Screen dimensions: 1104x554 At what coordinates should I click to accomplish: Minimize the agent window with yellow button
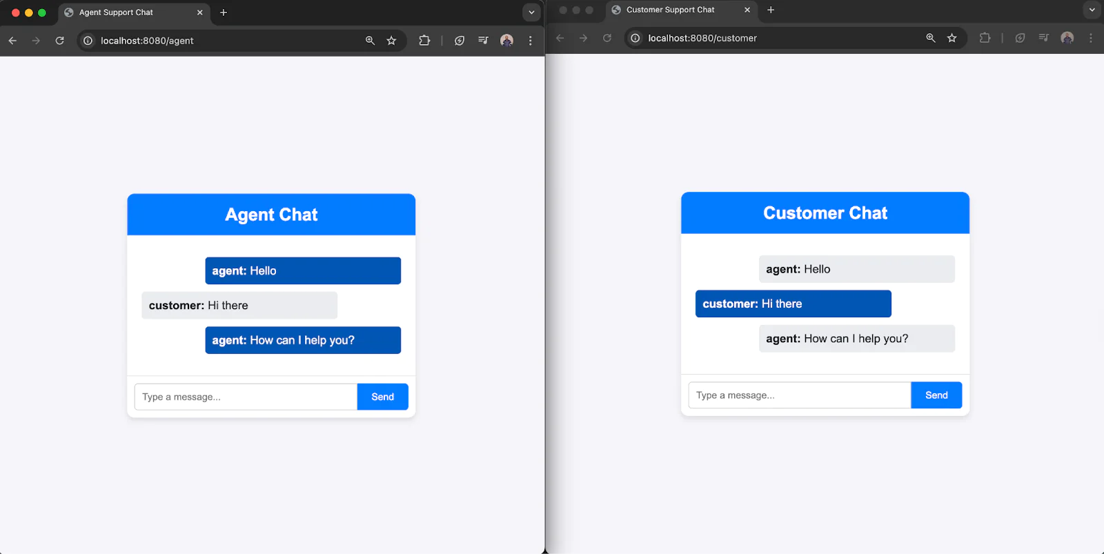click(28, 12)
